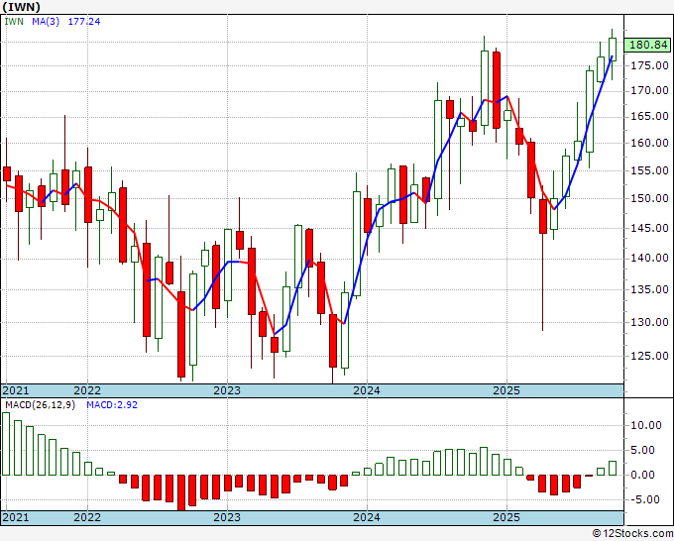Screen dimensions: 674x541
Task: Click 2023 on the price chart timeline
Action: [x=227, y=390]
